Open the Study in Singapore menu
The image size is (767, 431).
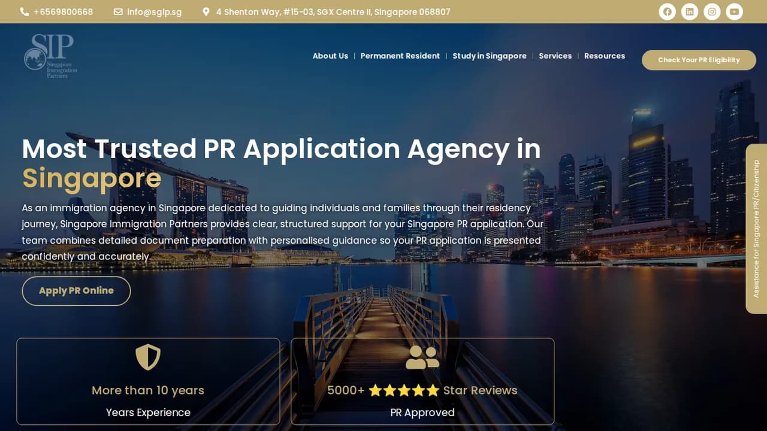pos(490,56)
